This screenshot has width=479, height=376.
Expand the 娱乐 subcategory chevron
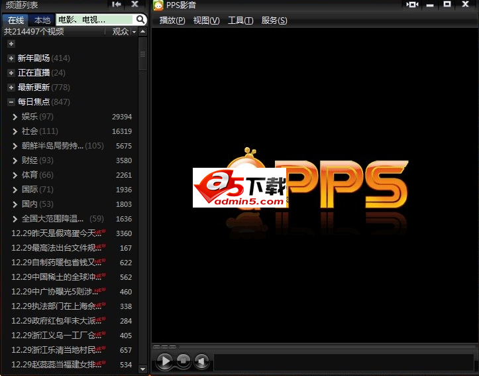15,117
